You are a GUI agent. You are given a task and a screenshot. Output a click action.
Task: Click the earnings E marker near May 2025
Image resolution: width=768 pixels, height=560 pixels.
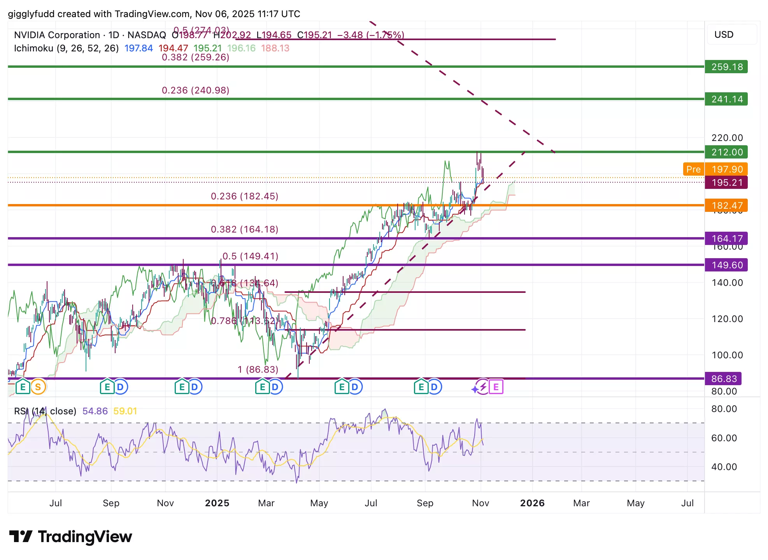coord(342,387)
